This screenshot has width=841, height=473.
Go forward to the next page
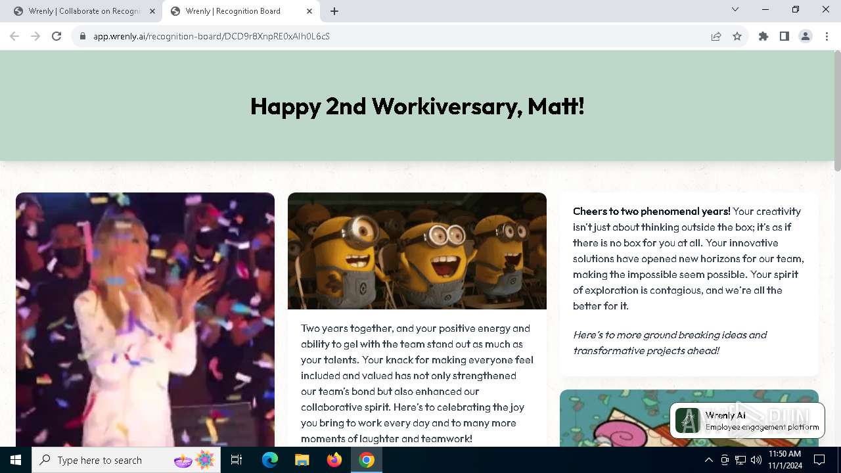tap(35, 36)
